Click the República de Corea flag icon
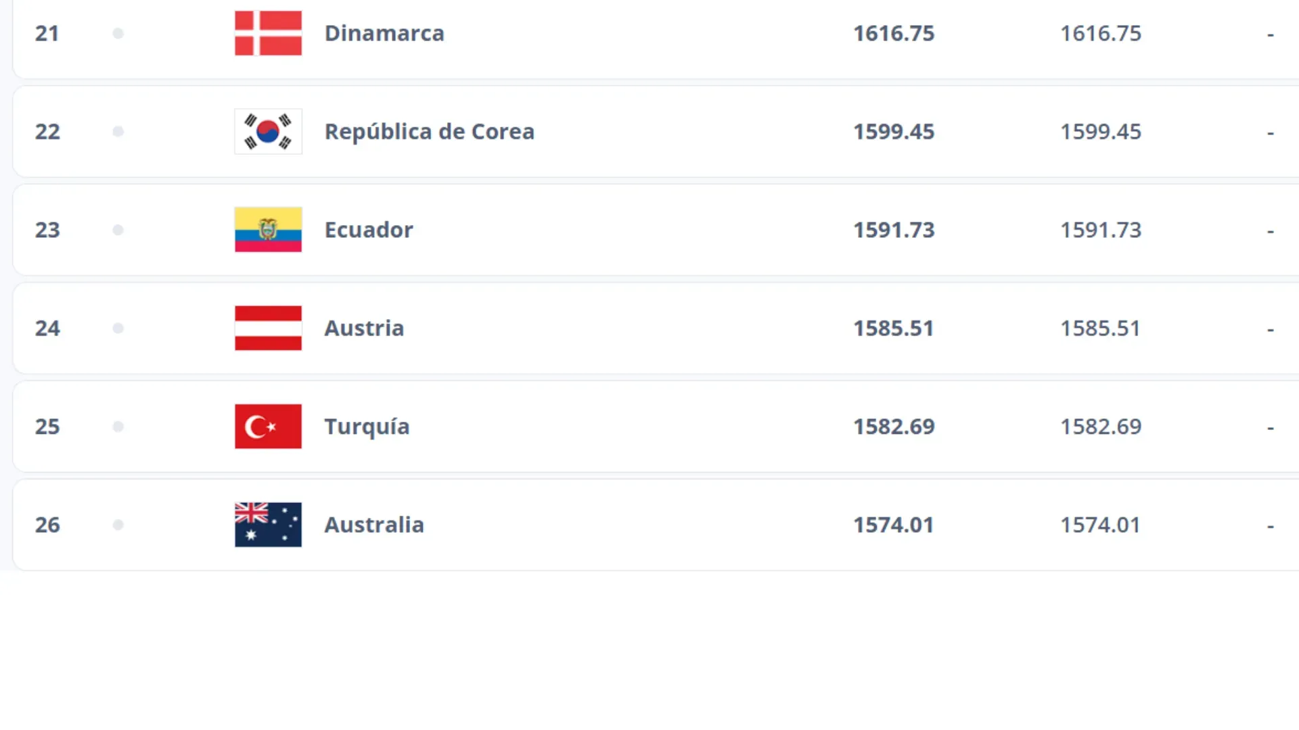The height and width of the screenshot is (730, 1299). tap(268, 131)
